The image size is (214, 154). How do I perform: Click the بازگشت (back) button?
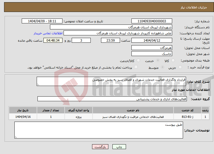(100, 147)
